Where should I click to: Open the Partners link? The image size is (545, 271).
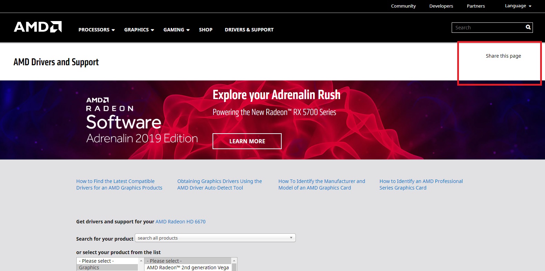pos(476,6)
